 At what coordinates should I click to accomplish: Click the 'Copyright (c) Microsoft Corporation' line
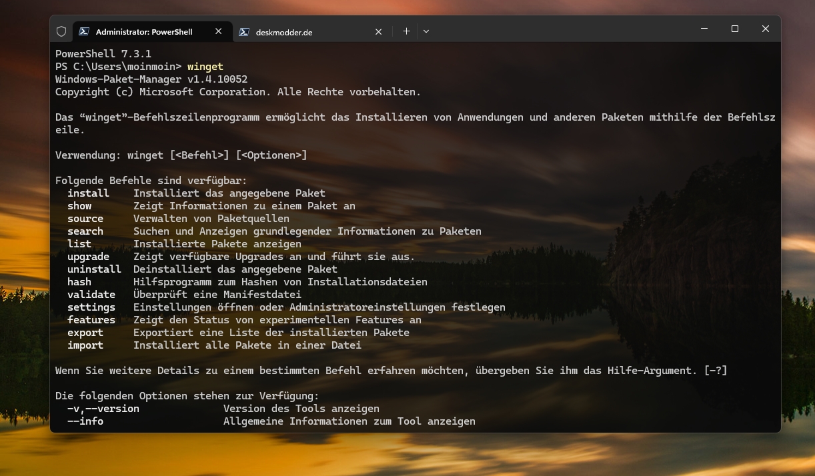[x=238, y=92]
